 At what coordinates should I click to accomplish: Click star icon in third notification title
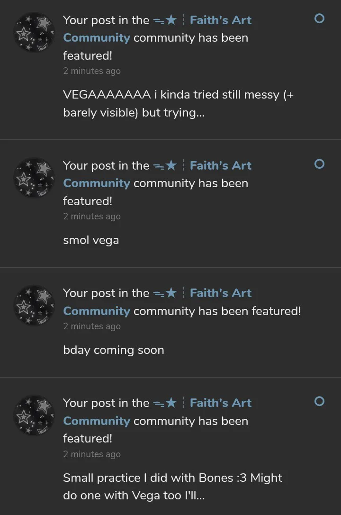coord(170,293)
